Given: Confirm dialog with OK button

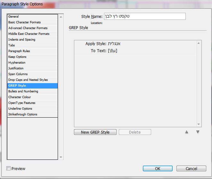Looking at the screenshot, I should click(158, 168).
